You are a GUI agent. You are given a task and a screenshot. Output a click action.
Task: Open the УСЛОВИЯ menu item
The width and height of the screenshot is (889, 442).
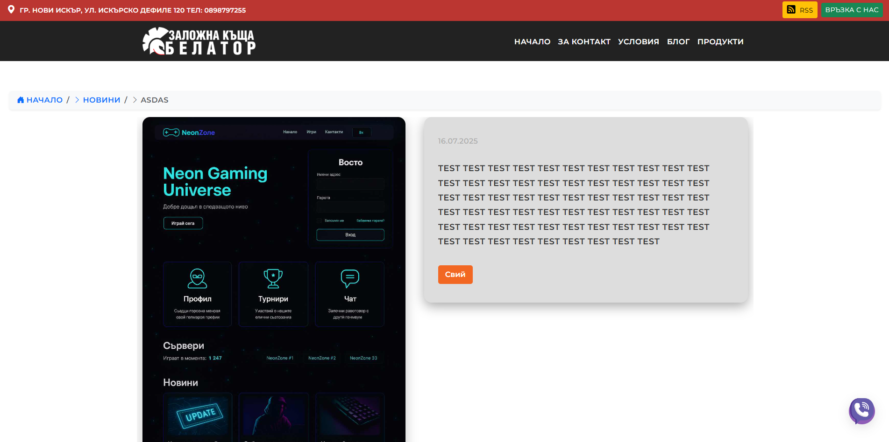click(638, 41)
